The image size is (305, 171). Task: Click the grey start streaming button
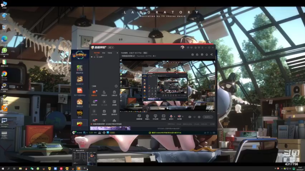(x=208, y=117)
